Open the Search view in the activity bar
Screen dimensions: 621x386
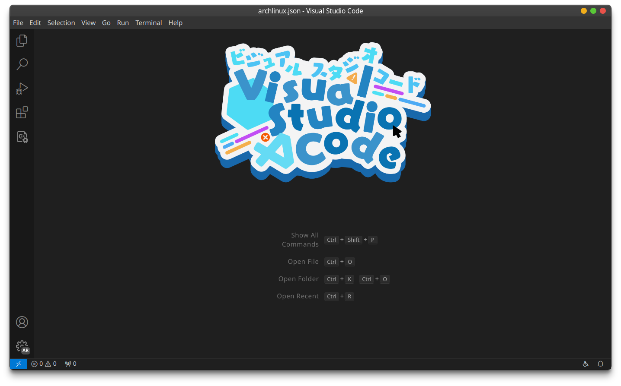[22, 64]
